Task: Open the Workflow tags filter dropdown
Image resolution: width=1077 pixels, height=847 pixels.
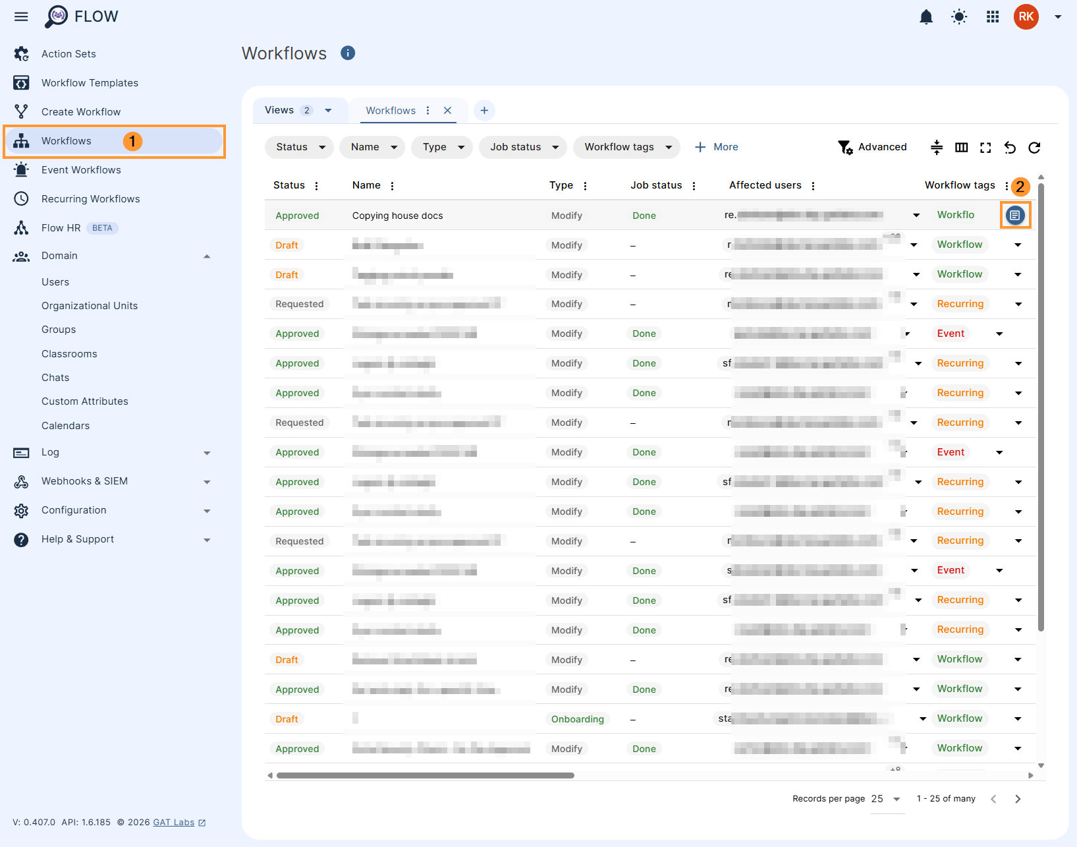Action: click(x=626, y=147)
